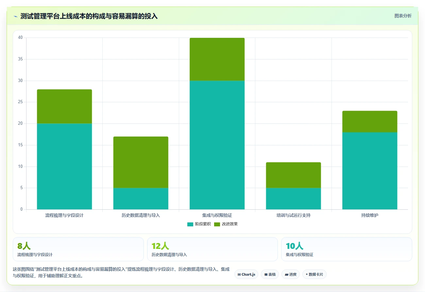Click the green bar segment for 持续维护
The width and height of the screenshot is (425, 292).
pyautogui.click(x=370, y=122)
